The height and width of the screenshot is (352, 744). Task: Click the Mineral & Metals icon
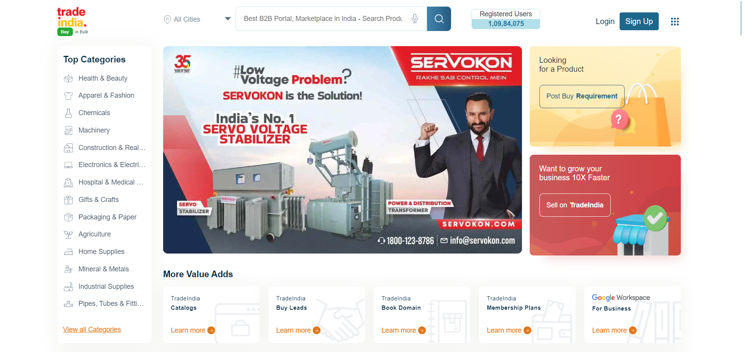click(69, 269)
